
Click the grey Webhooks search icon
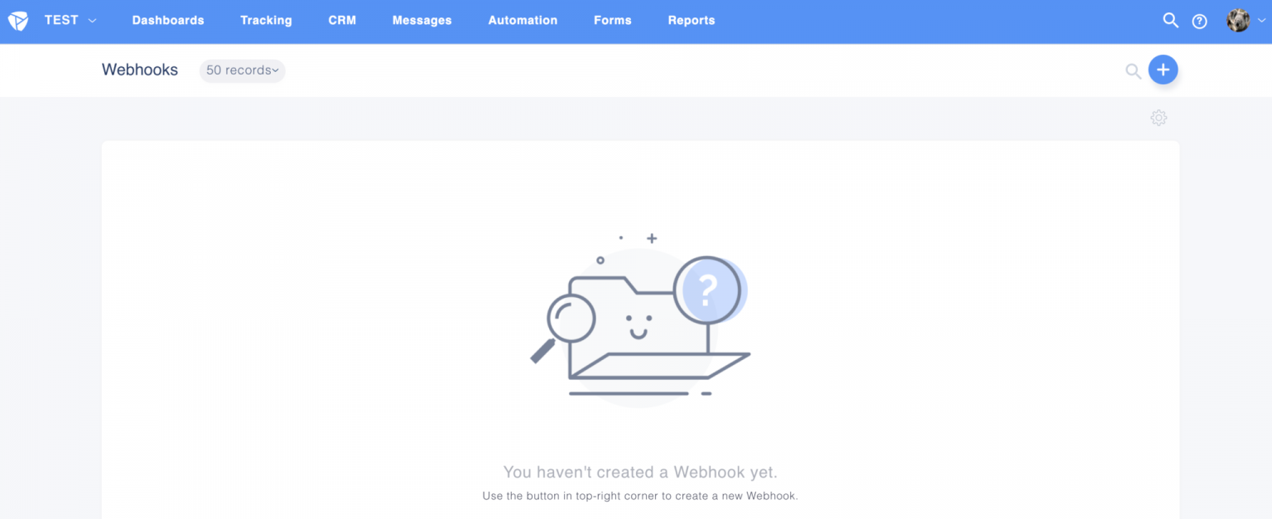[x=1133, y=71]
